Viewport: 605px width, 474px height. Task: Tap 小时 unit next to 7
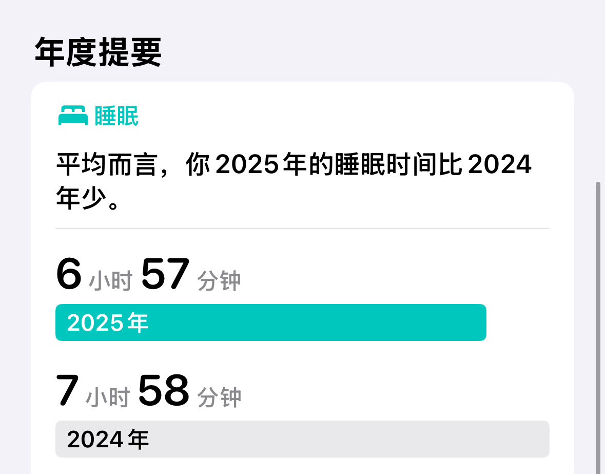108,397
